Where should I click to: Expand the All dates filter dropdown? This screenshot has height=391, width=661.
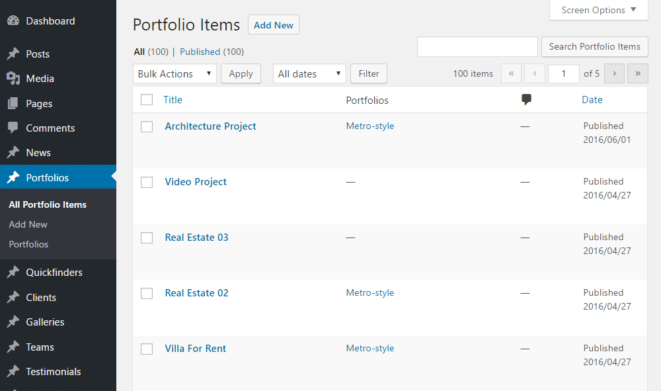(309, 73)
